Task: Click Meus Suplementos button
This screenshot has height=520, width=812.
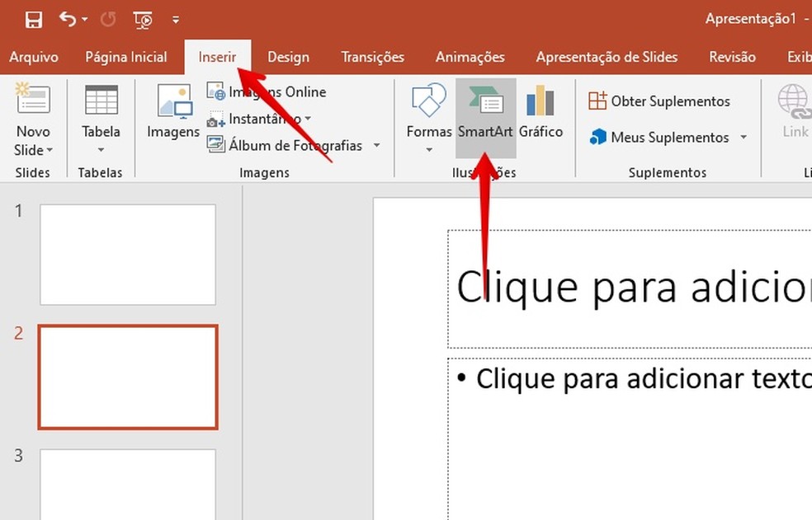Action: [x=659, y=137]
